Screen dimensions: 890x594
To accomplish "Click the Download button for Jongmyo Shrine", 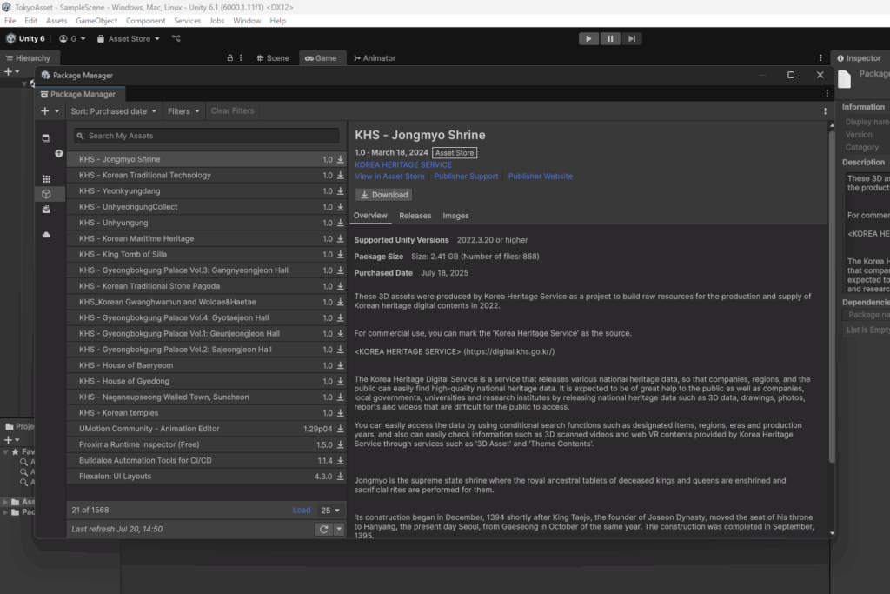I will (383, 195).
